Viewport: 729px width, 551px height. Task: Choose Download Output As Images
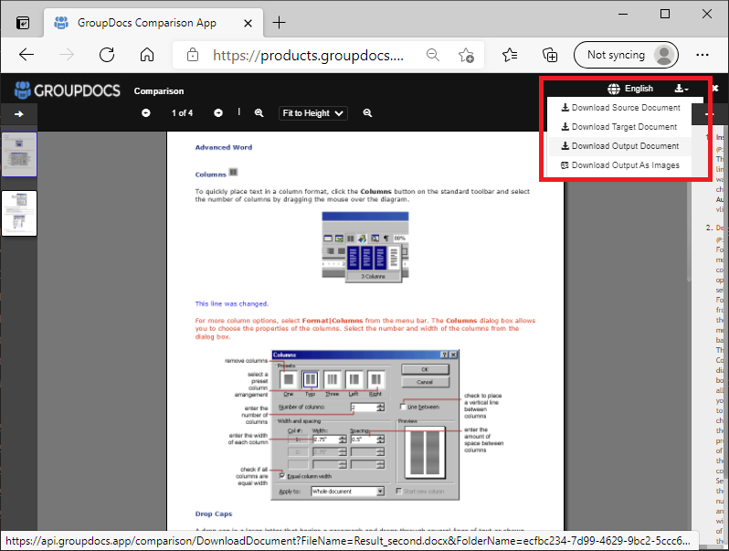(619, 165)
